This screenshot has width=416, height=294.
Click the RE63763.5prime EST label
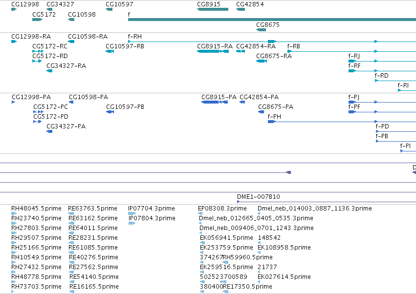(x=92, y=209)
